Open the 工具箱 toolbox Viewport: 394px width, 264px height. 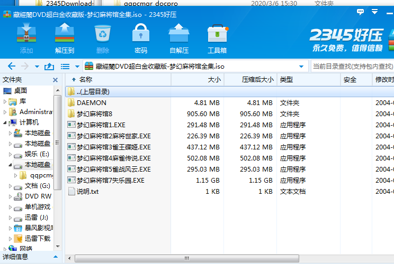[x=217, y=33]
